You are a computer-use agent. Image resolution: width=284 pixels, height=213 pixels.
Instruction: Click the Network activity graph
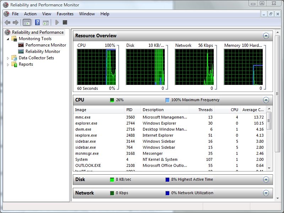[194, 67]
